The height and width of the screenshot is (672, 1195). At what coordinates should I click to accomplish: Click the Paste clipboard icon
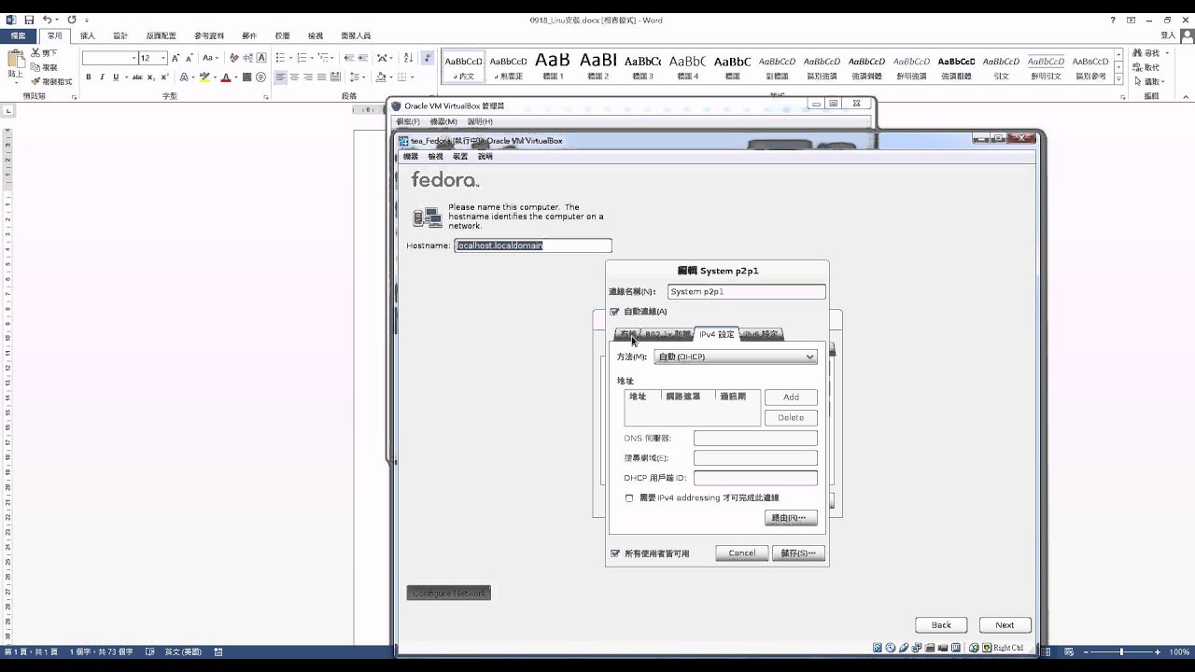[x=16, y=61]
